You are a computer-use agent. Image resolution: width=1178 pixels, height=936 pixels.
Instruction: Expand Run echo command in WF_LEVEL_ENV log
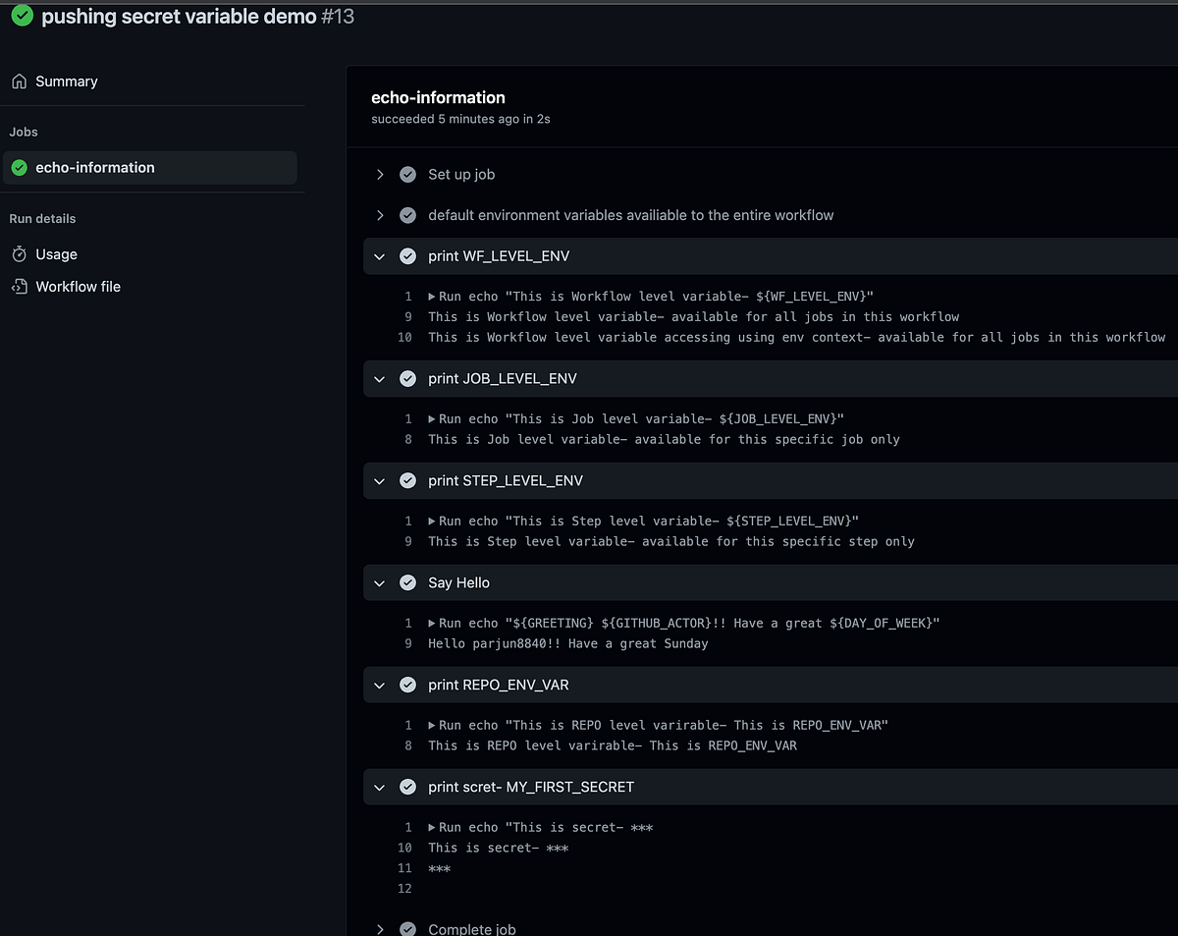click(x=432, y=297)
